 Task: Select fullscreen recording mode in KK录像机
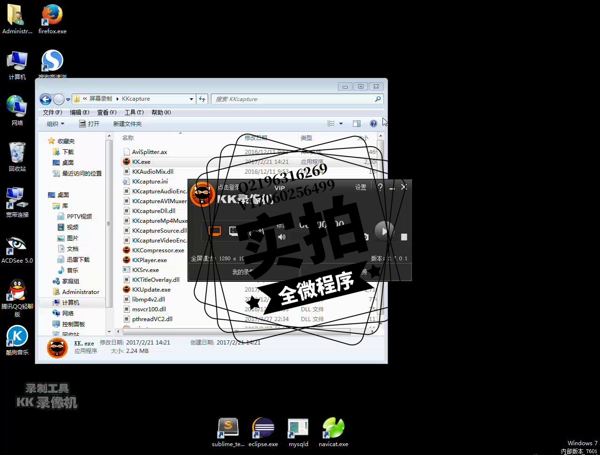(215, 231)
